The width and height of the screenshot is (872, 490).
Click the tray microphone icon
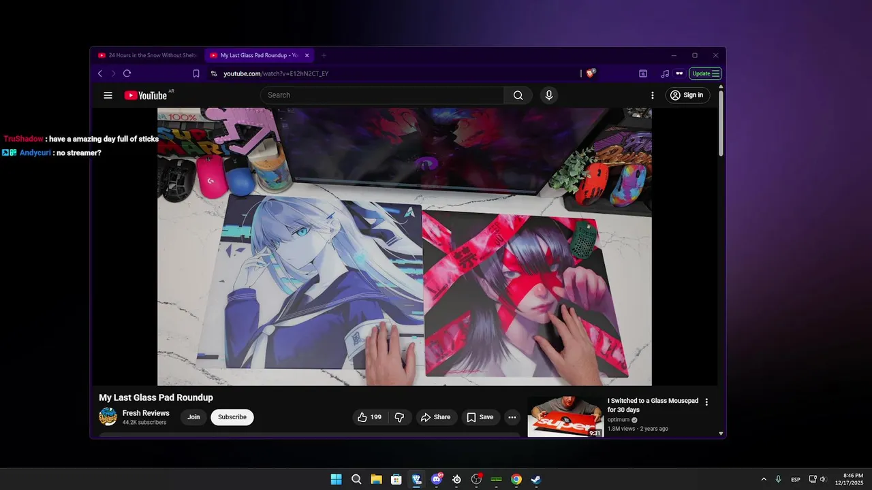tap(779, 479)
